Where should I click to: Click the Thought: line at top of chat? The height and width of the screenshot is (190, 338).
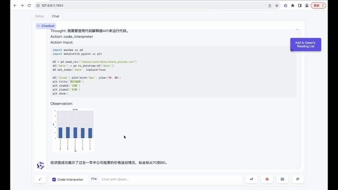(90, 31)
